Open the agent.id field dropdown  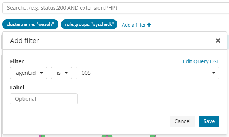28,73
